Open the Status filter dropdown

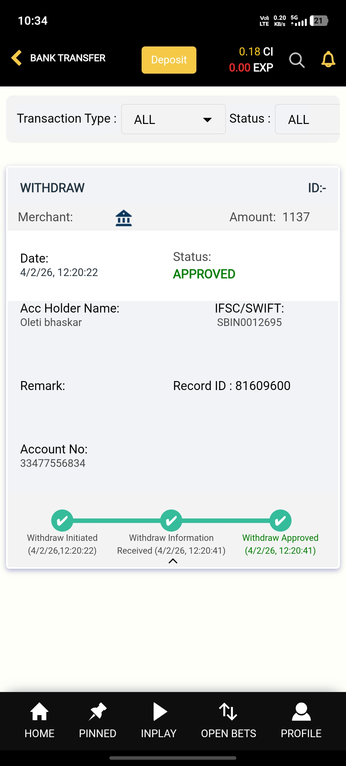click(x=307, y=119)
